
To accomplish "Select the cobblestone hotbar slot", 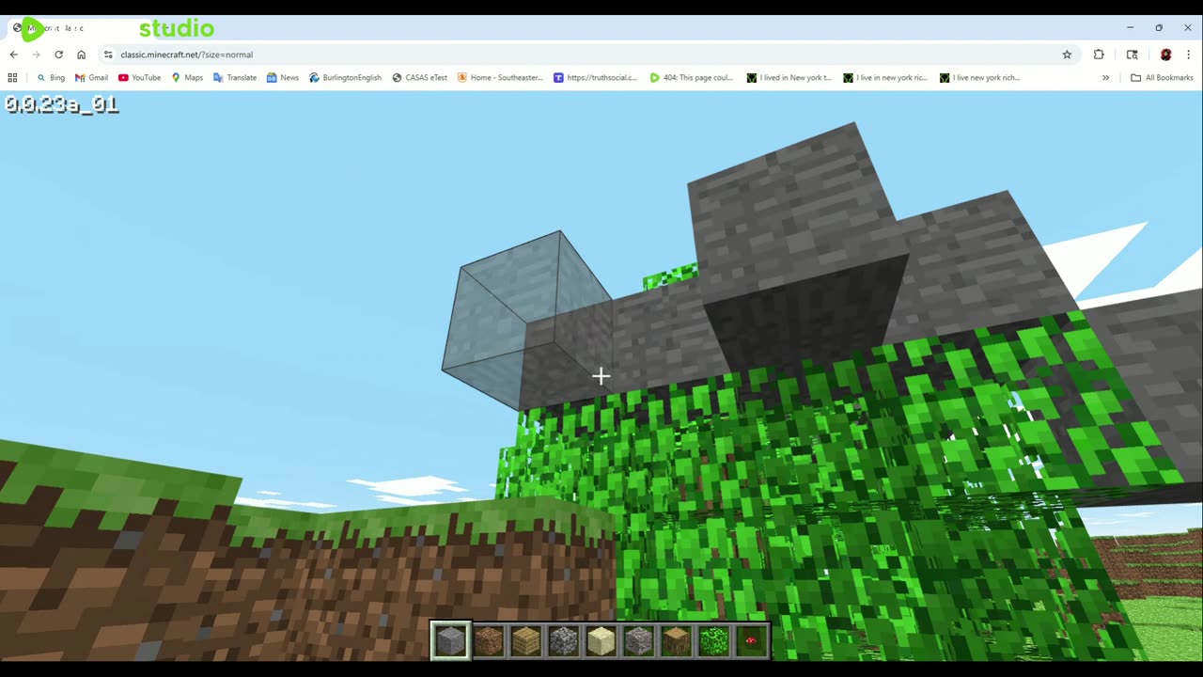I will [564, 641].
